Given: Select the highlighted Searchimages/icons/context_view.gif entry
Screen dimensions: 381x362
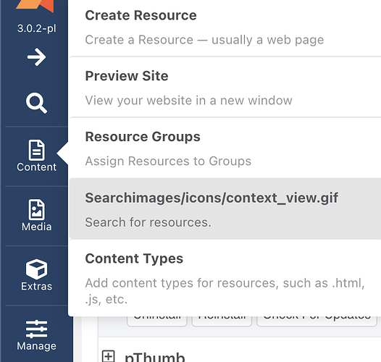Looking at the screenshot, I should pyautogui.click(x=225, y=209).
